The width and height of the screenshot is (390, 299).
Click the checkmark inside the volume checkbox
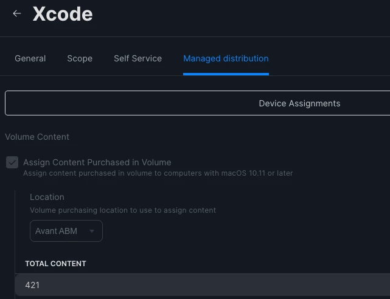point(12,163)
